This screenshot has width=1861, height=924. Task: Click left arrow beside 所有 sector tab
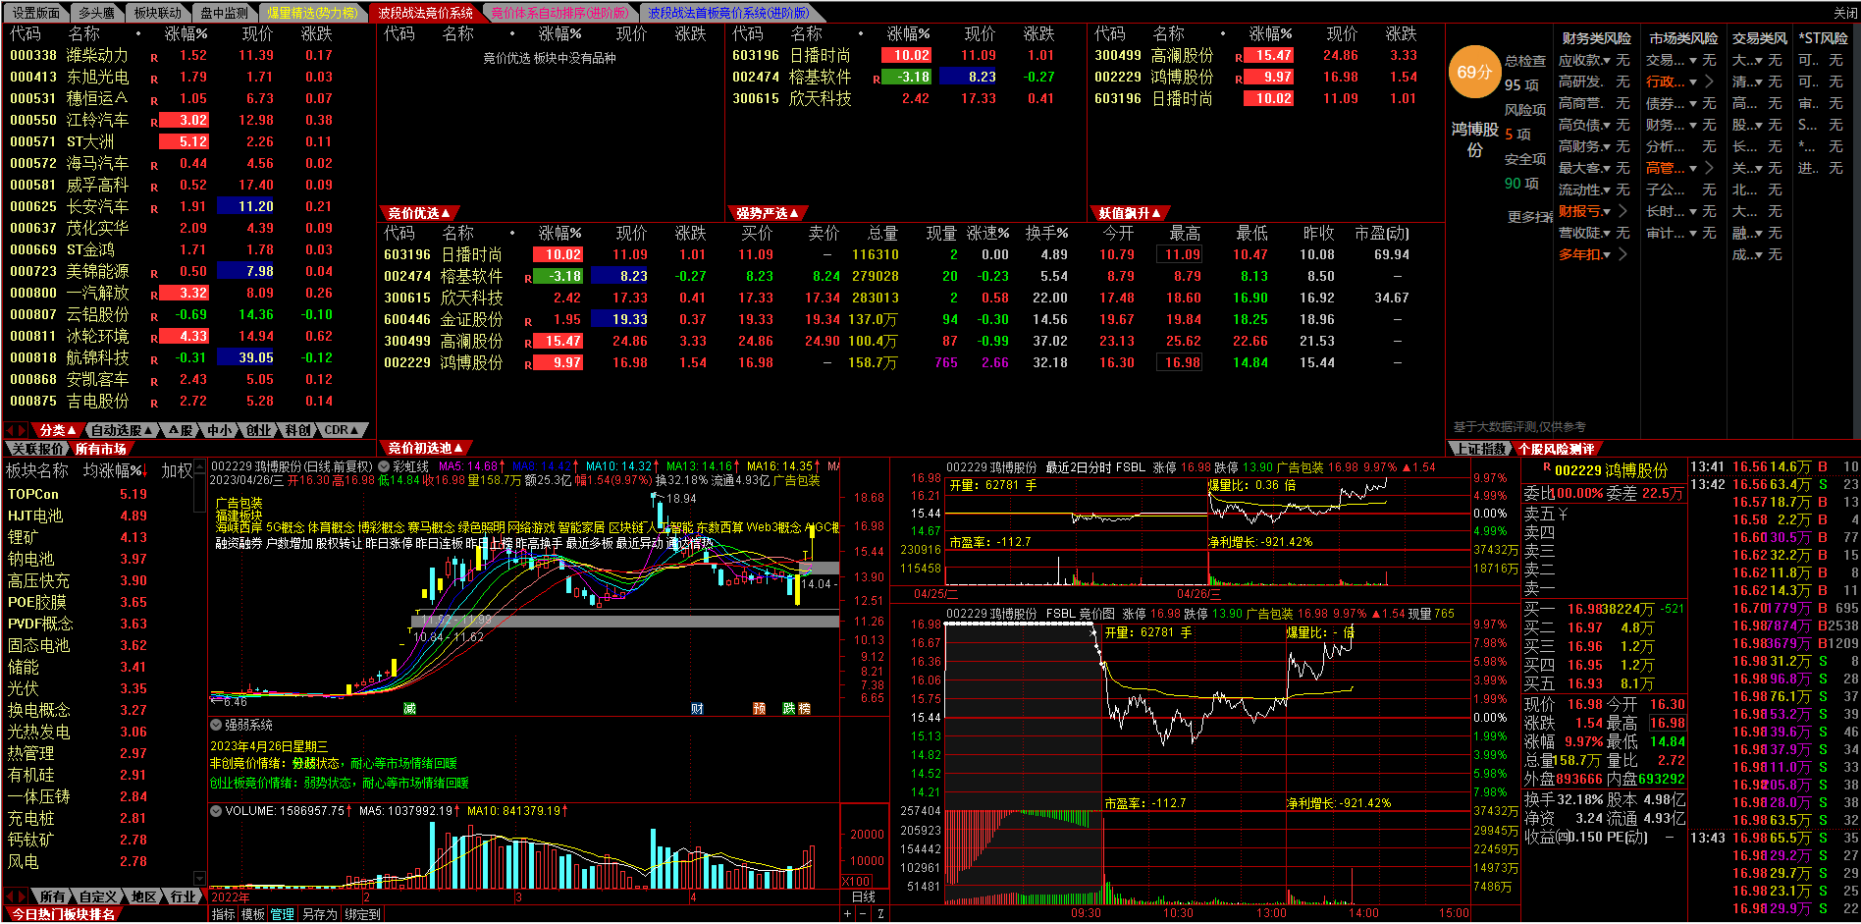click(10, 897)
